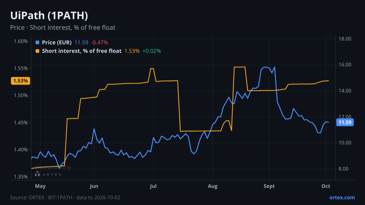365x205 pixels.
Task: Click the -0.47% price change value
Action: coord(99,43)
